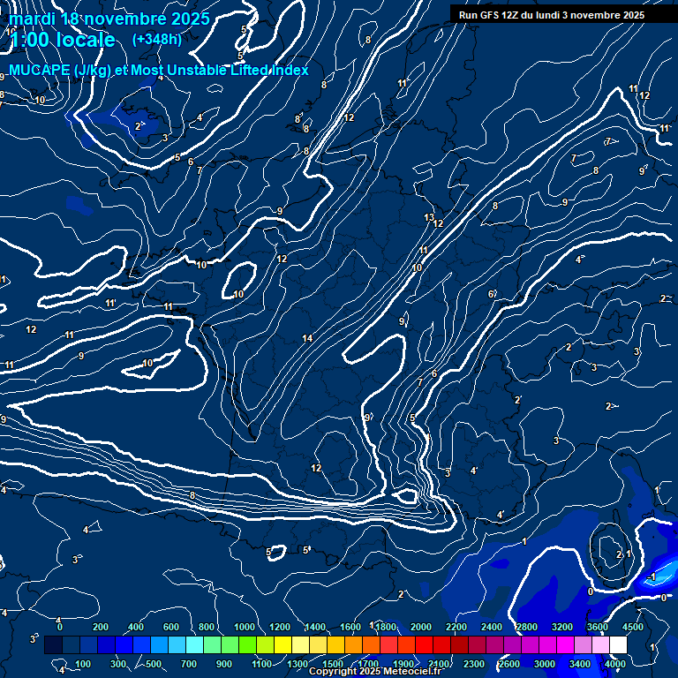Image resolution: width=678 pixels, height=678 pixels.
Task: Click the contour label '14' on the map
Action: [307, 338]
